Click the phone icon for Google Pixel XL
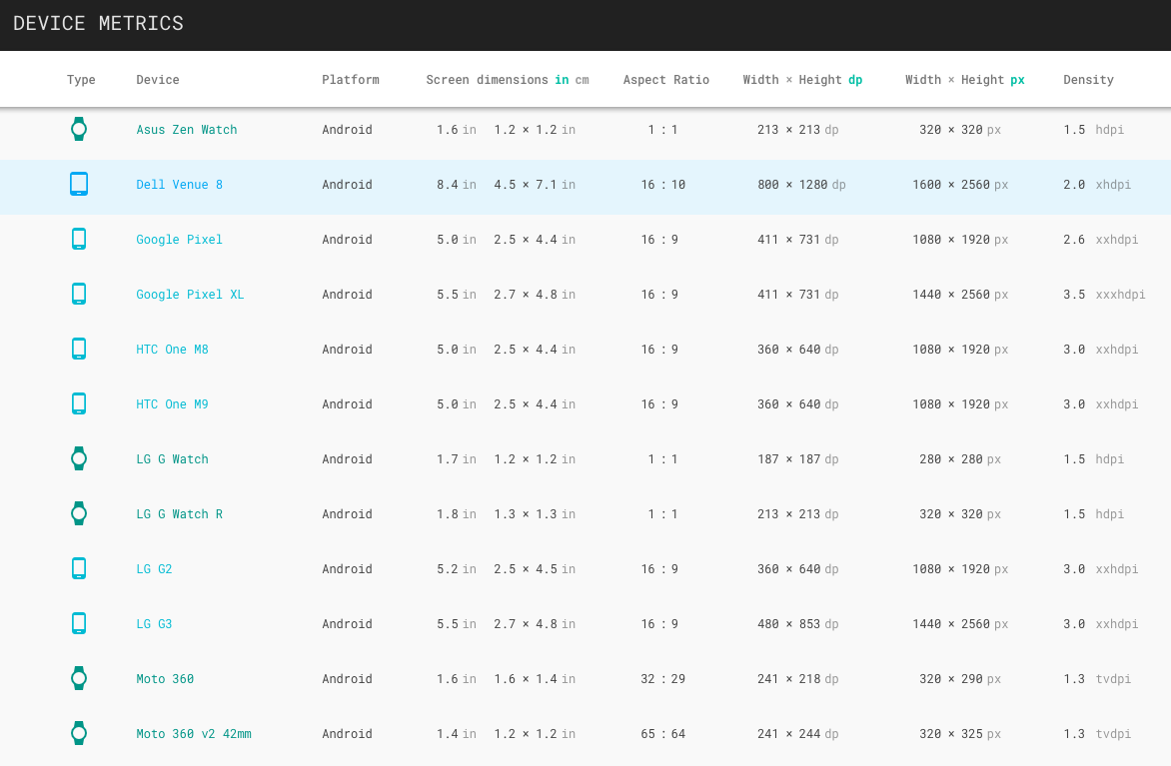Image resolution: width=1171 pixels, height=766 pixels. [x=78, y=295]
